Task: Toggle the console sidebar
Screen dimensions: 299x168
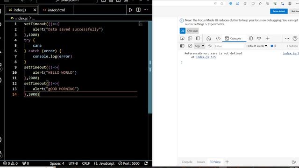Action: [182, 46]
